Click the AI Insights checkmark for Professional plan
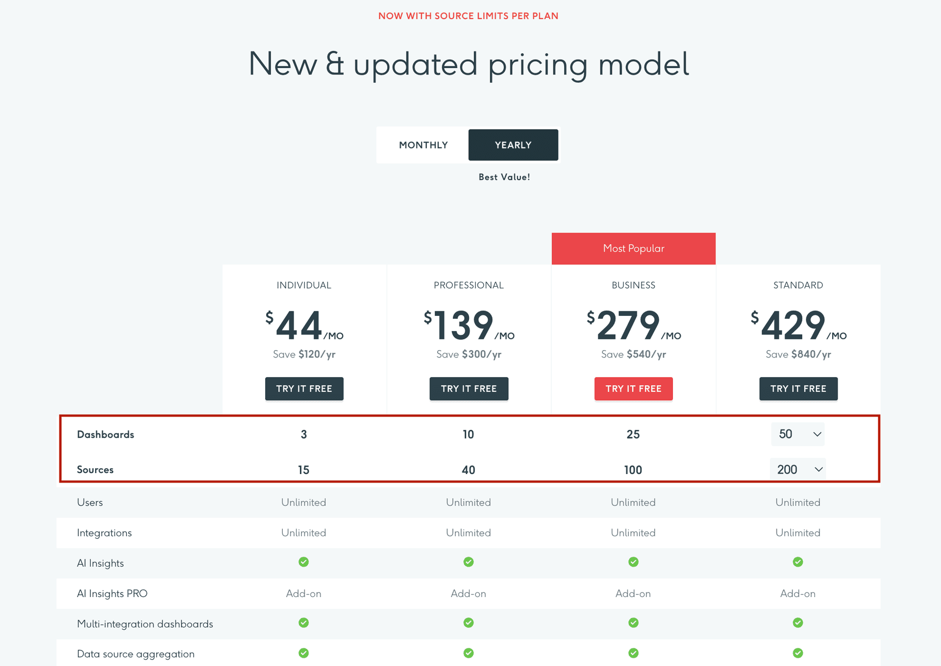This screenshot has height=666, width=941. point(468,562)
